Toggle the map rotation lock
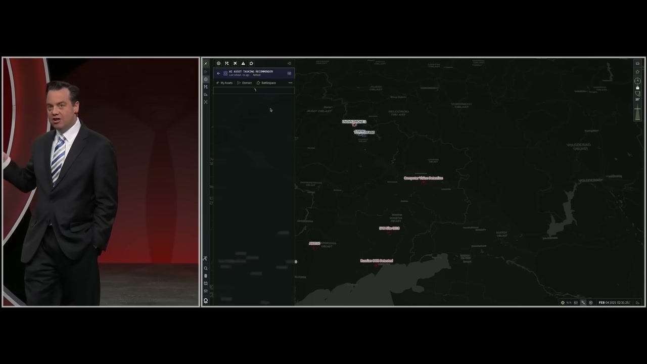Image resolution: width=647 pixels, height=364 pixels. point(637,88)
